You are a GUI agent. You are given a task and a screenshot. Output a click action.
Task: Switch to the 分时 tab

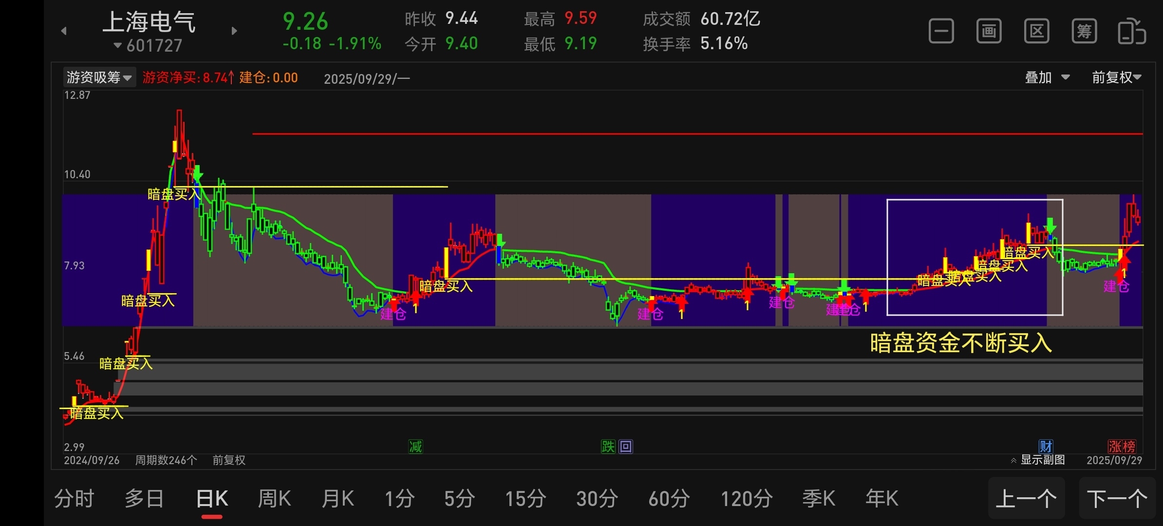point(74,499)
